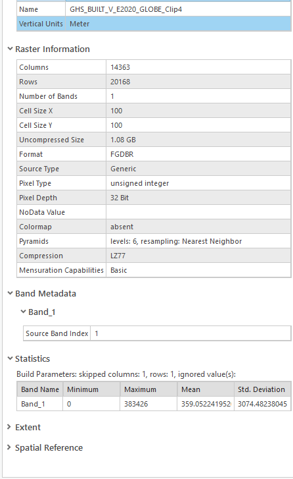293x479 pixels.
Task: Collapse the Band Metadata section
Action: (10, 293)
